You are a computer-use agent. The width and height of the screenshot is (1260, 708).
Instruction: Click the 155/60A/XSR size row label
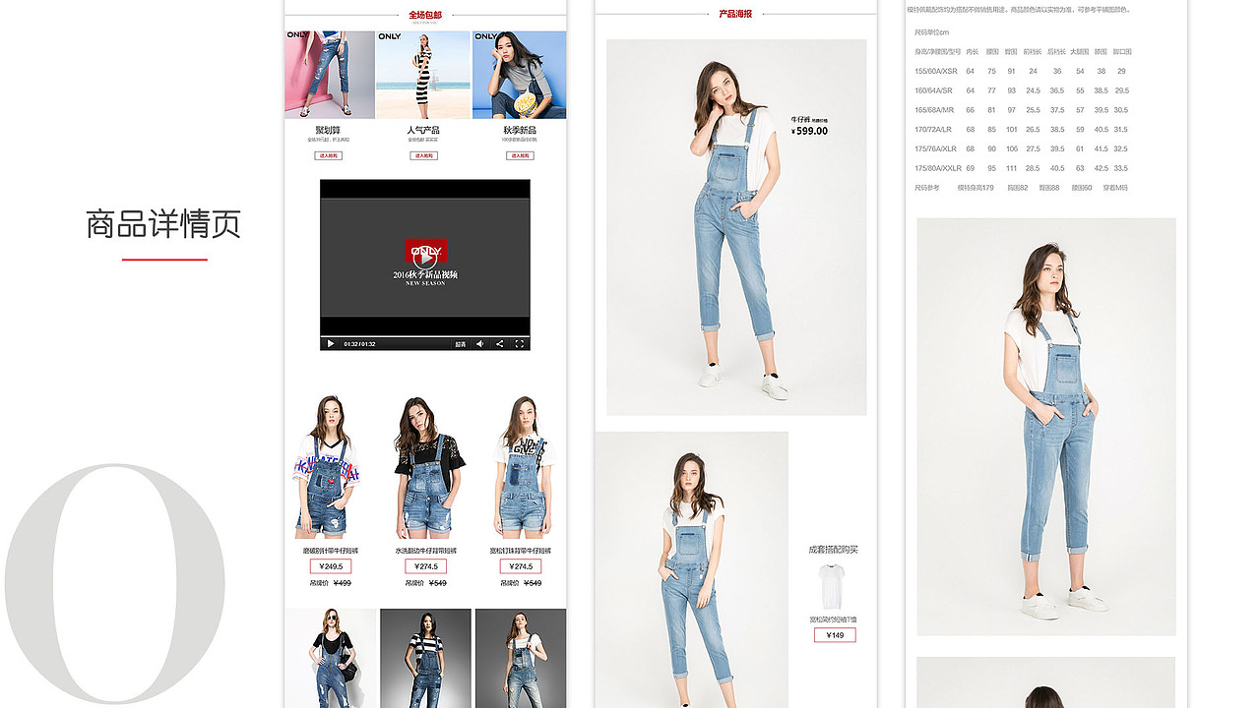[x=936, y=71]
